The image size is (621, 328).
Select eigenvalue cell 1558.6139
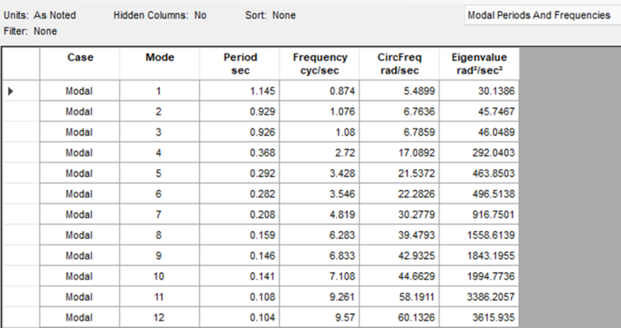[x=479, y=235]
